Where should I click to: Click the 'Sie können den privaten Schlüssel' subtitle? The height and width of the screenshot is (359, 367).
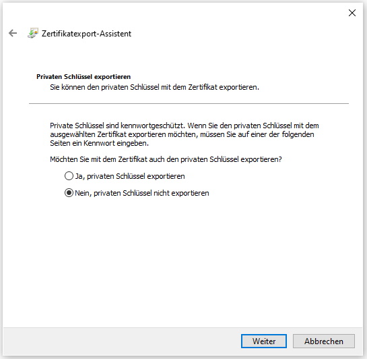point(154,87)
